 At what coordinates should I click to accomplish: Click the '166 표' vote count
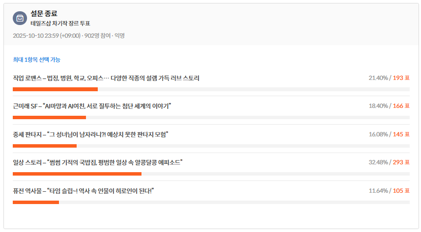[401, 106]
